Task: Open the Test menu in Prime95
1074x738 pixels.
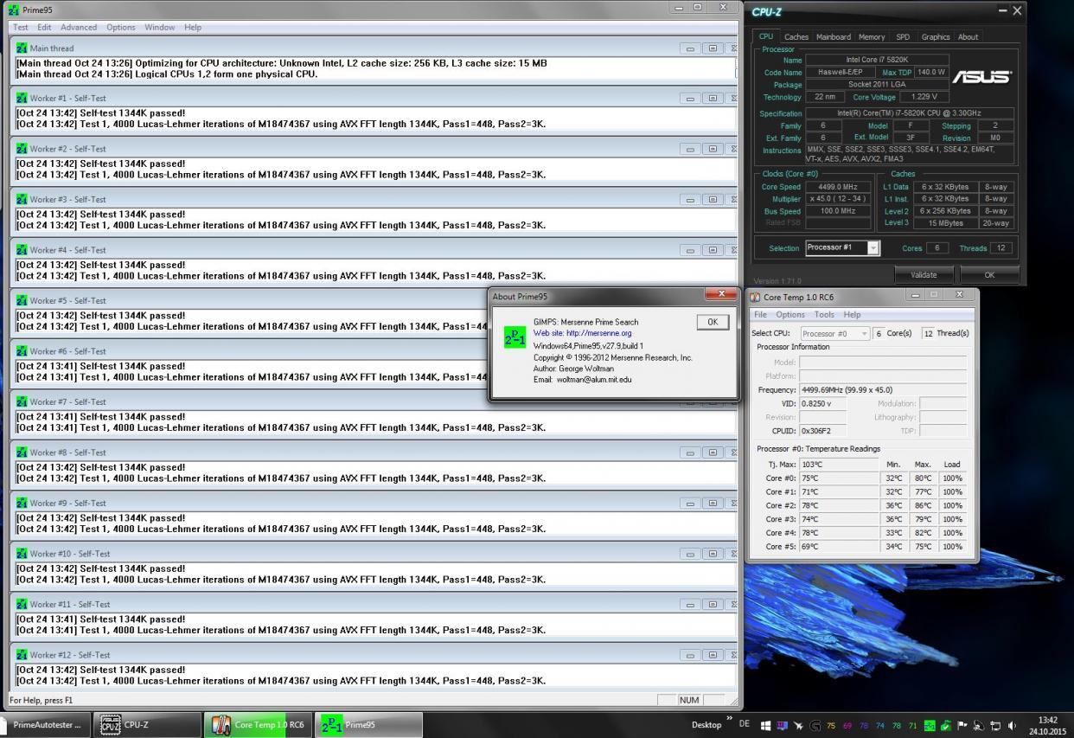Action: coord(21,27)
